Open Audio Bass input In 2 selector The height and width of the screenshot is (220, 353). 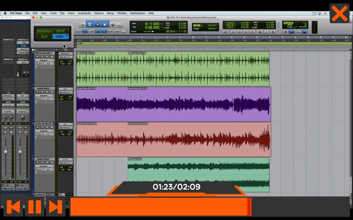tap(66, 89)
